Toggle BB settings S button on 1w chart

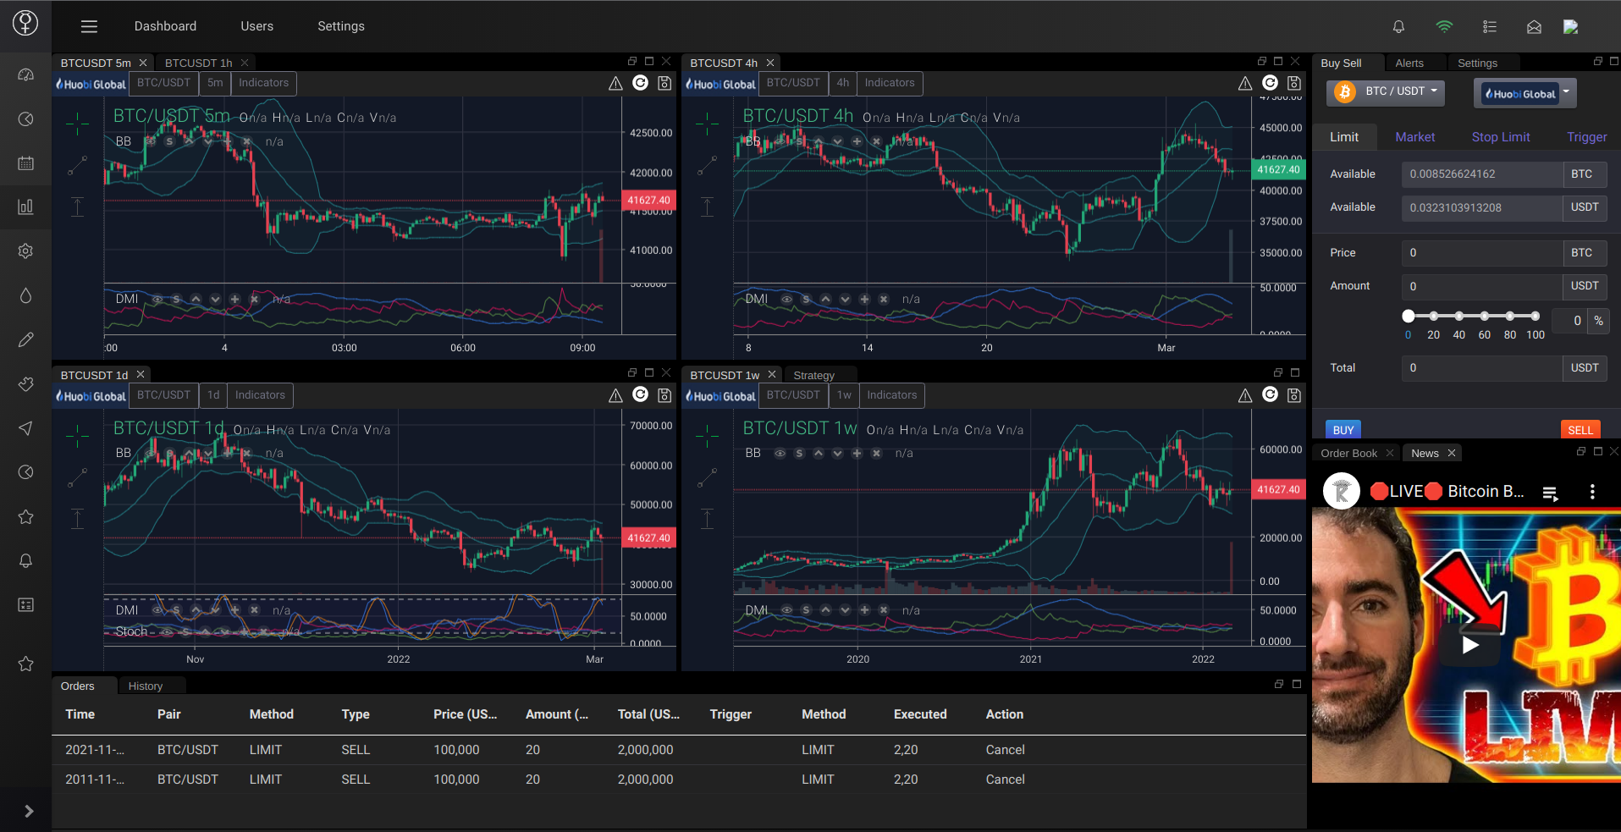click(x=799, y=454)
